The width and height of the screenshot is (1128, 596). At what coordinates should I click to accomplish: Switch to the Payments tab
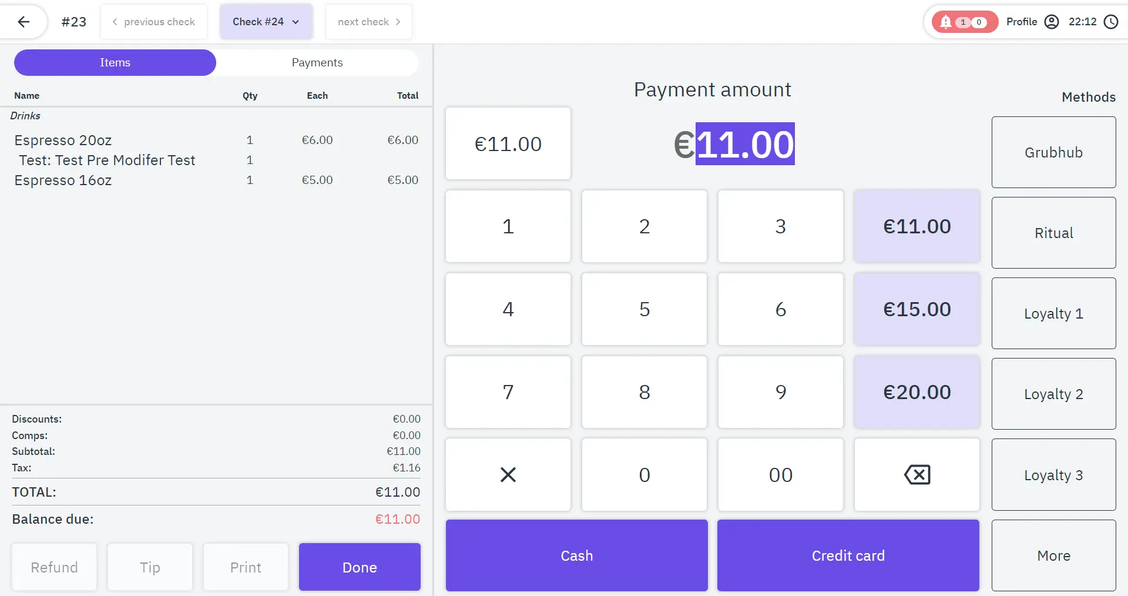(317, 62)
